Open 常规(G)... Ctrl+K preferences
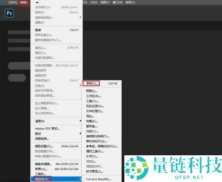 [102, 83]
